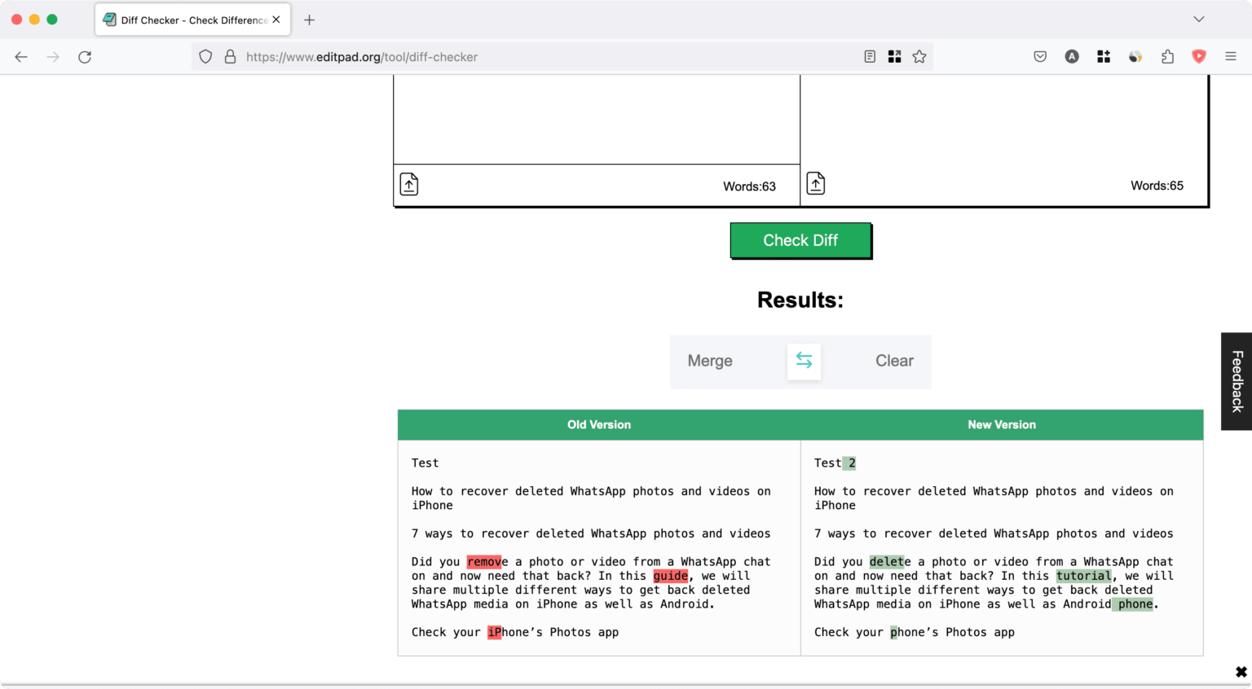Click the upload file icon under left text box
Screen dimensions: 1252x689
pos(409,184)
